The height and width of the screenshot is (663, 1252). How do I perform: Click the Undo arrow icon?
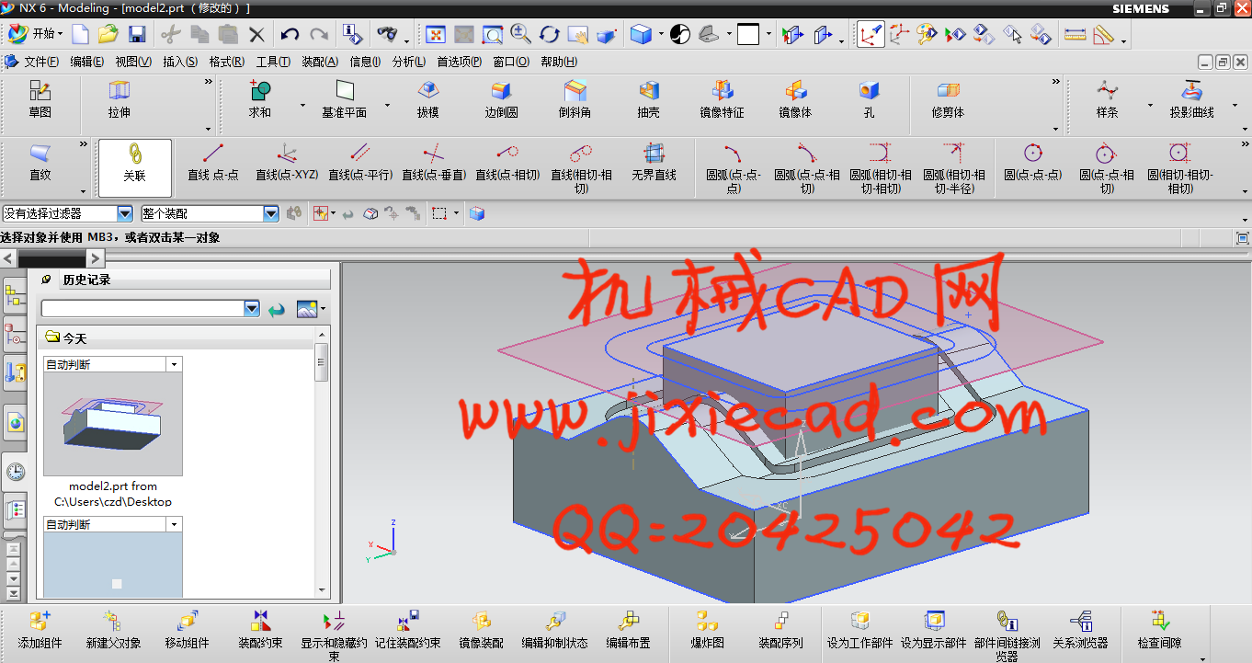tap(290, 35)
